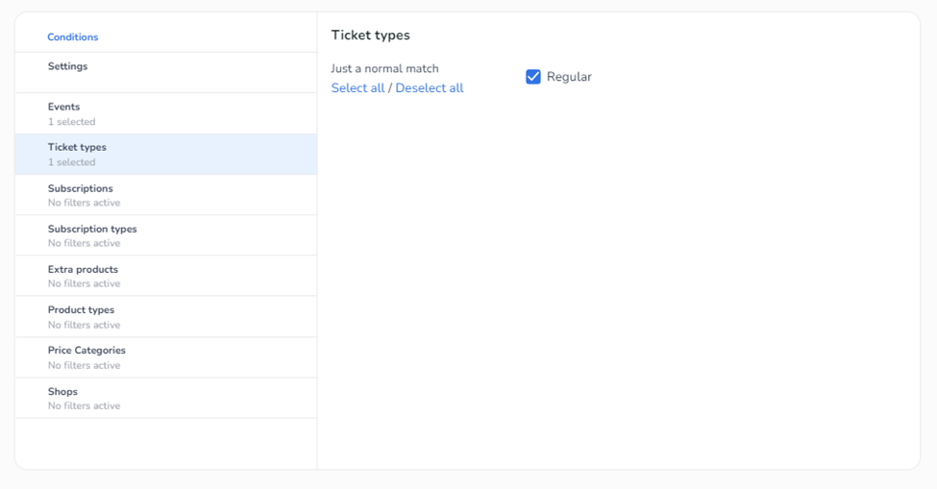Click 'No filters active' under Shops

(84, 405)
